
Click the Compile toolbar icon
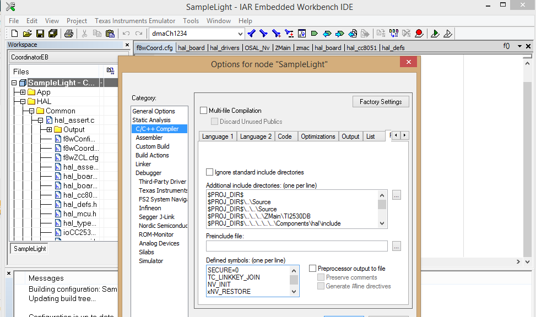point(381,34)
